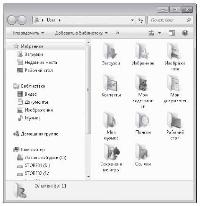Open the Моя музыка folder
Image resolution: width=200 pixels, height=206 pixels.
pyautogui.click(x=111, y=125)
